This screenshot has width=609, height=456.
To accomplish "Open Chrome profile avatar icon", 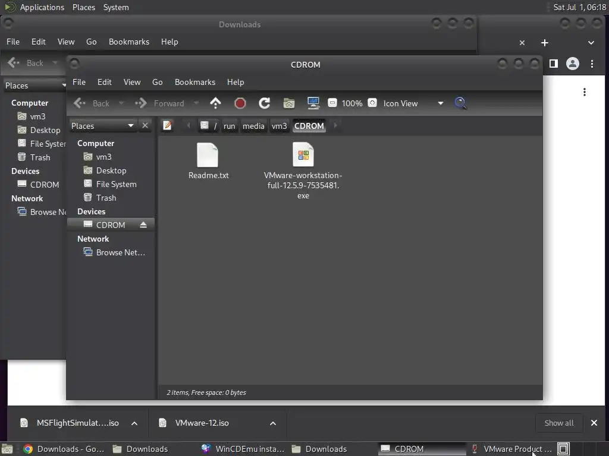I will coord(573,64).
